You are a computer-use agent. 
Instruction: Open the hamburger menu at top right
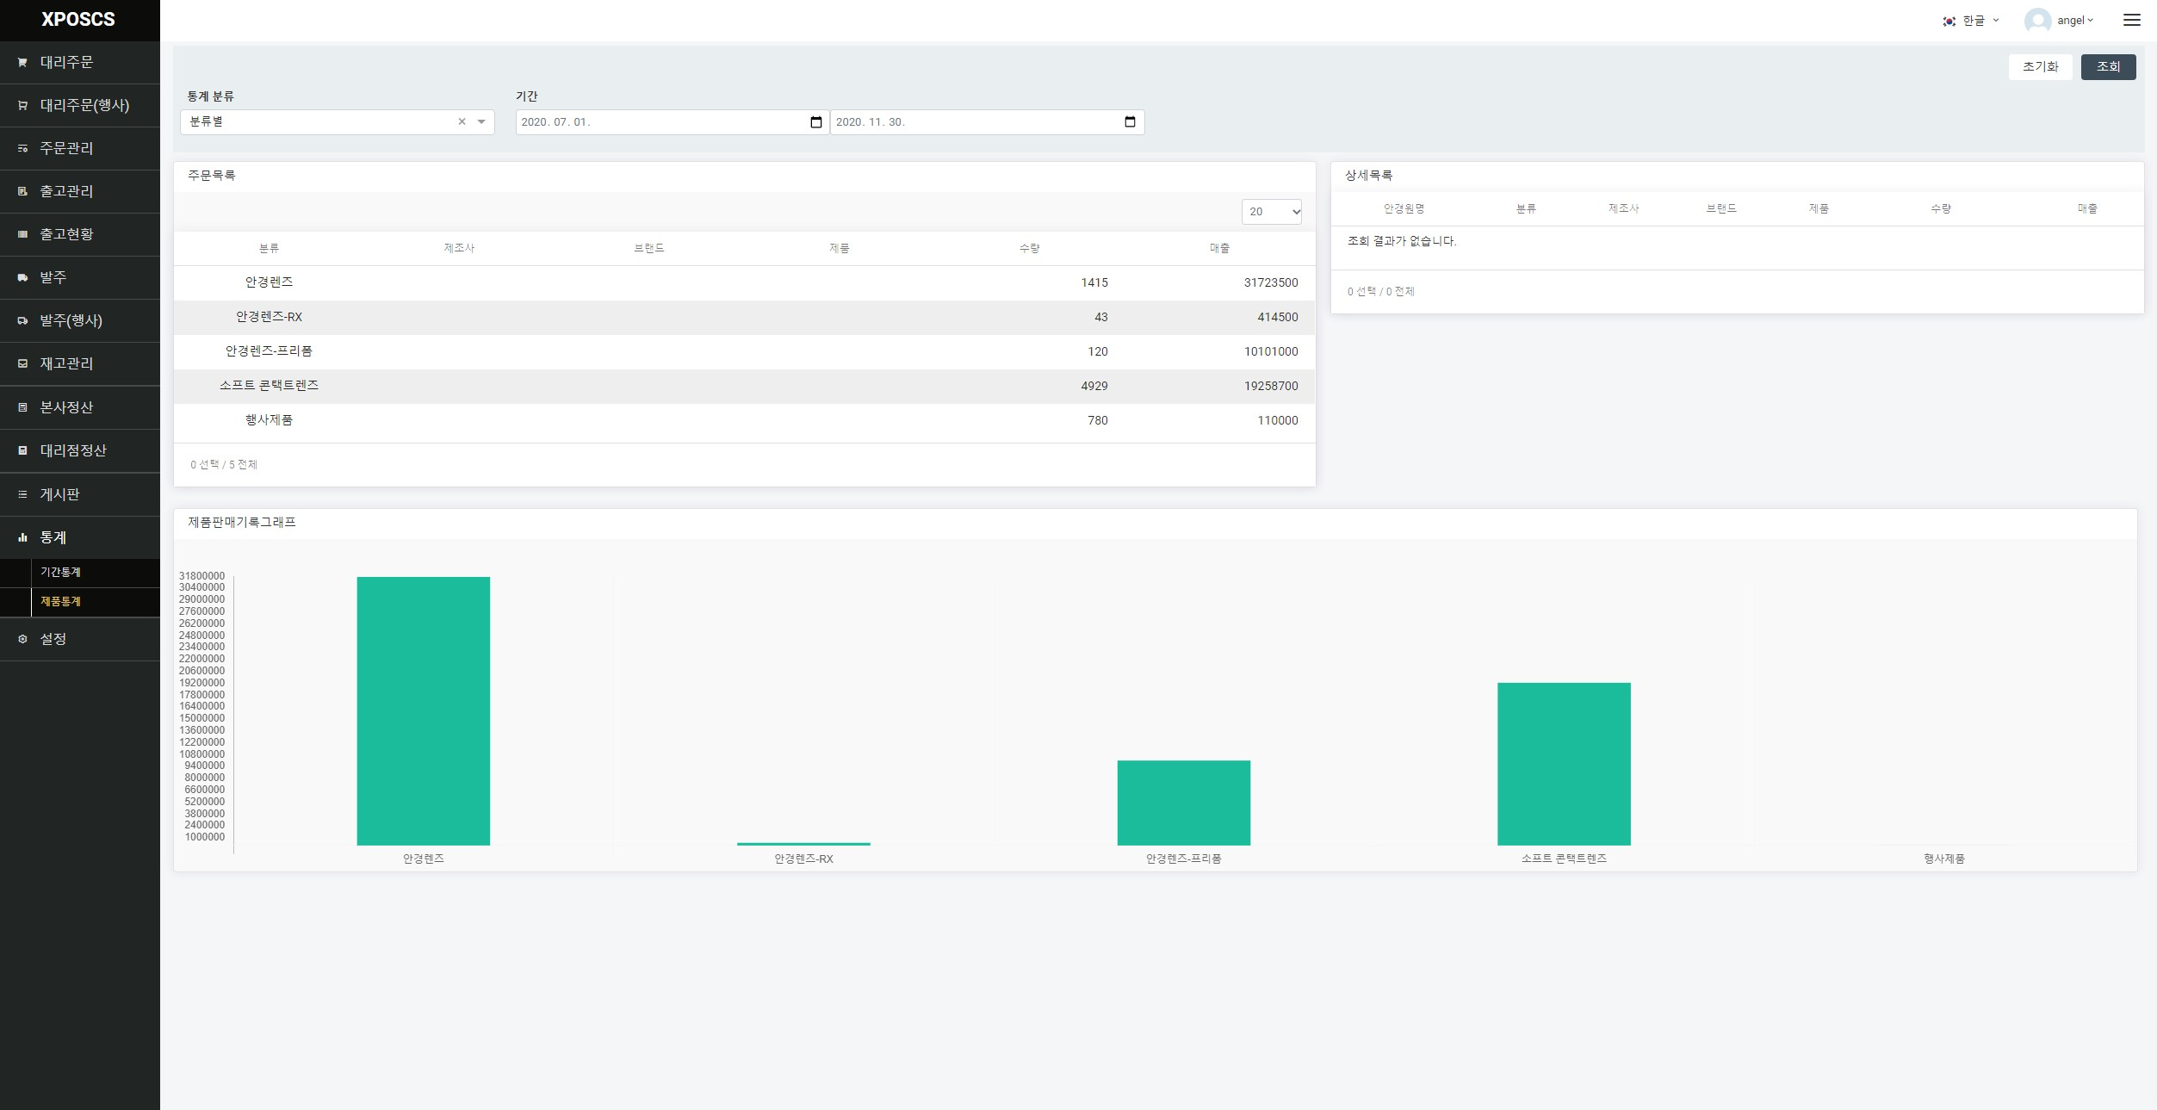[2131, 20]
